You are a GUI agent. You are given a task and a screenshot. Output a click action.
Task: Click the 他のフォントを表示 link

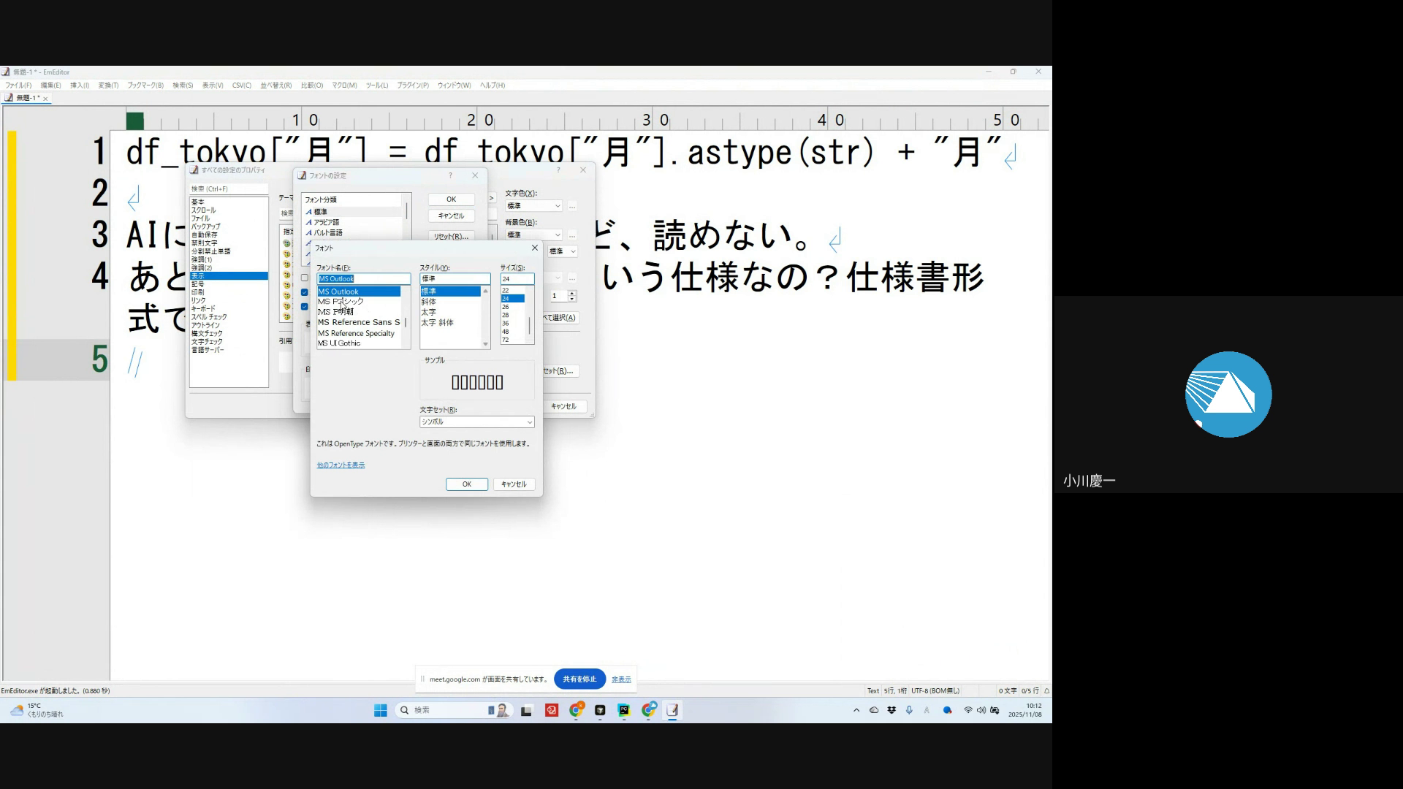coord(341,465)
